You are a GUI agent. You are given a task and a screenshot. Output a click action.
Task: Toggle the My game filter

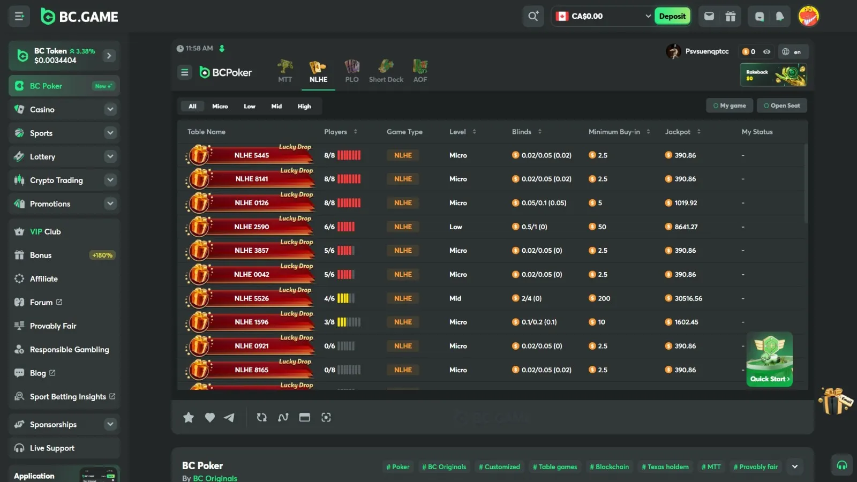pos(730,106)
